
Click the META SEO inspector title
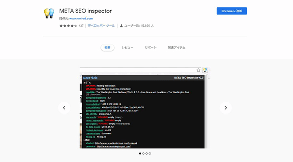(x=85, y=11)
